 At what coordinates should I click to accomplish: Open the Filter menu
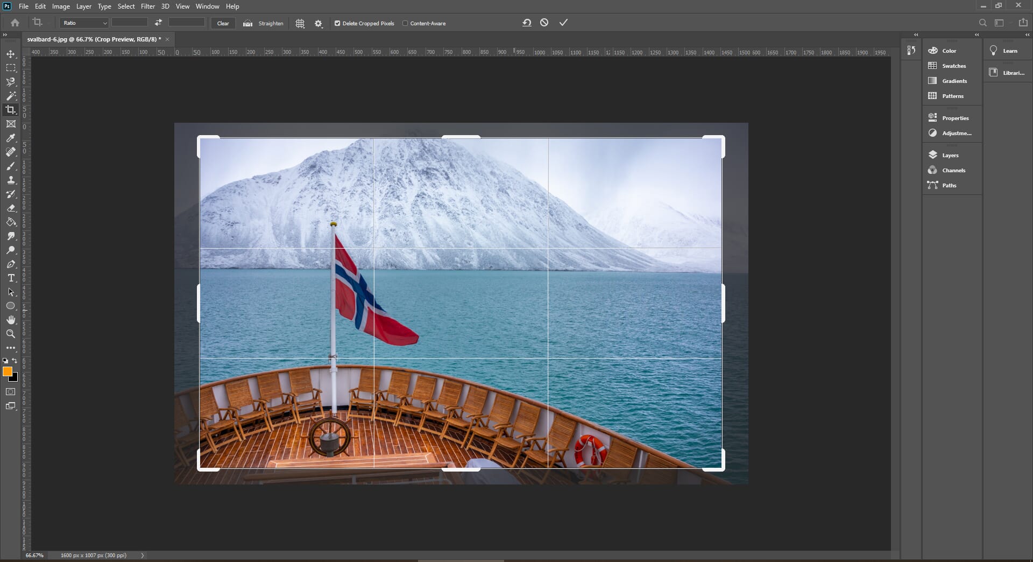point(147,6)
